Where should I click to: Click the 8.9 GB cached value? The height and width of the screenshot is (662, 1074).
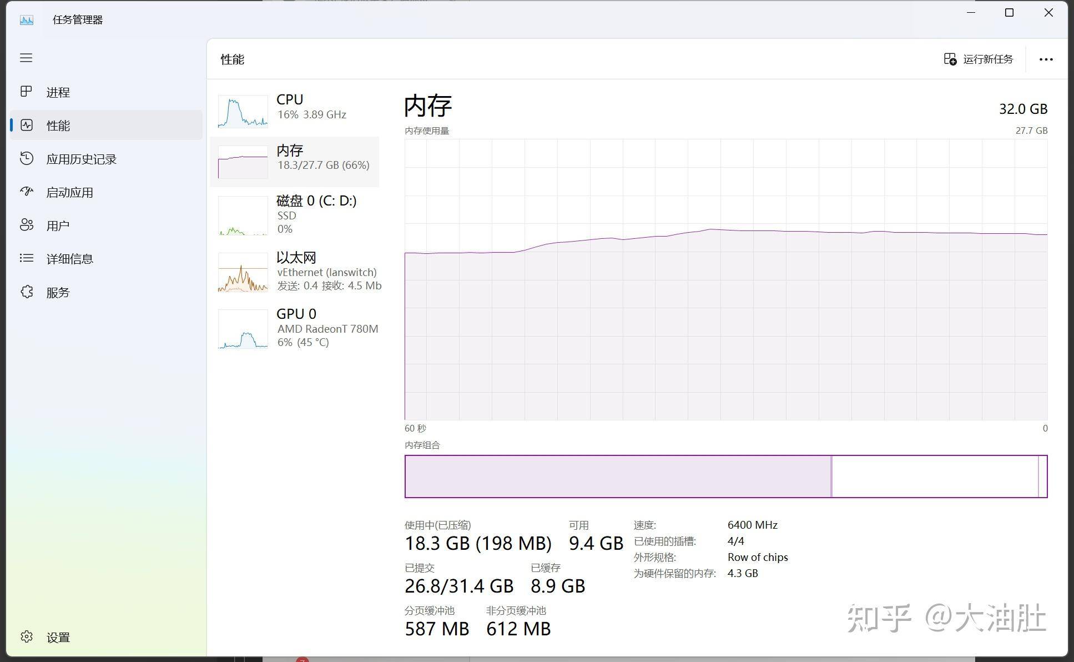[558, 586]
